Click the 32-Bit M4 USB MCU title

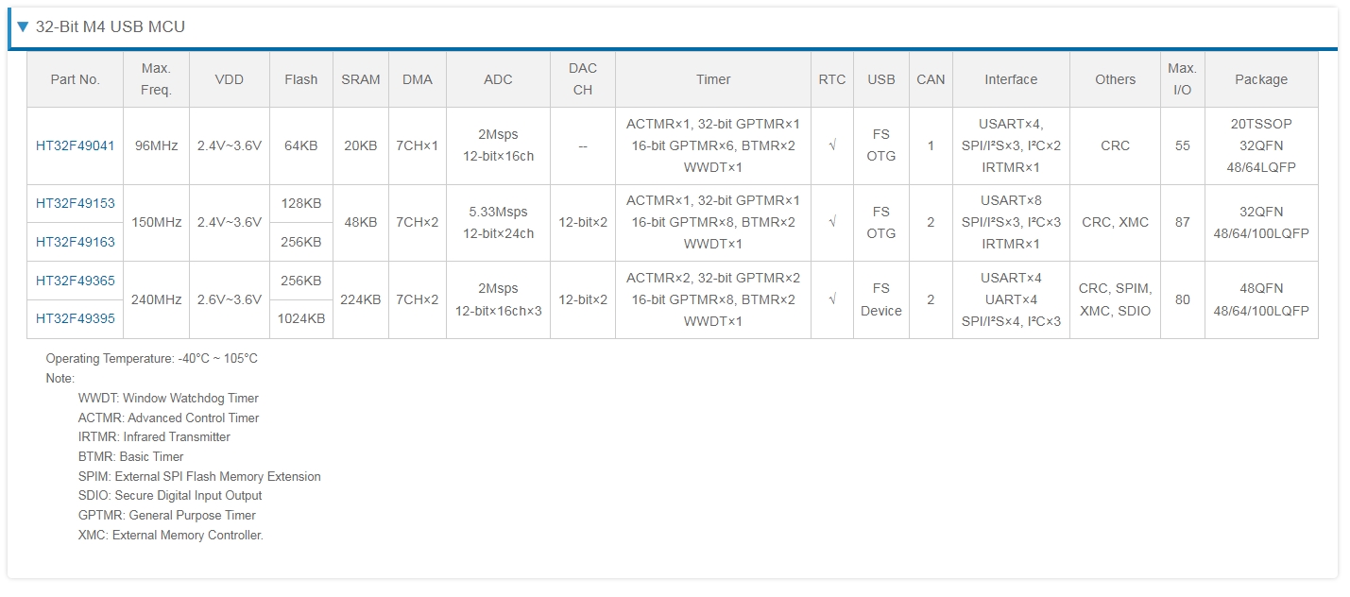111,26
